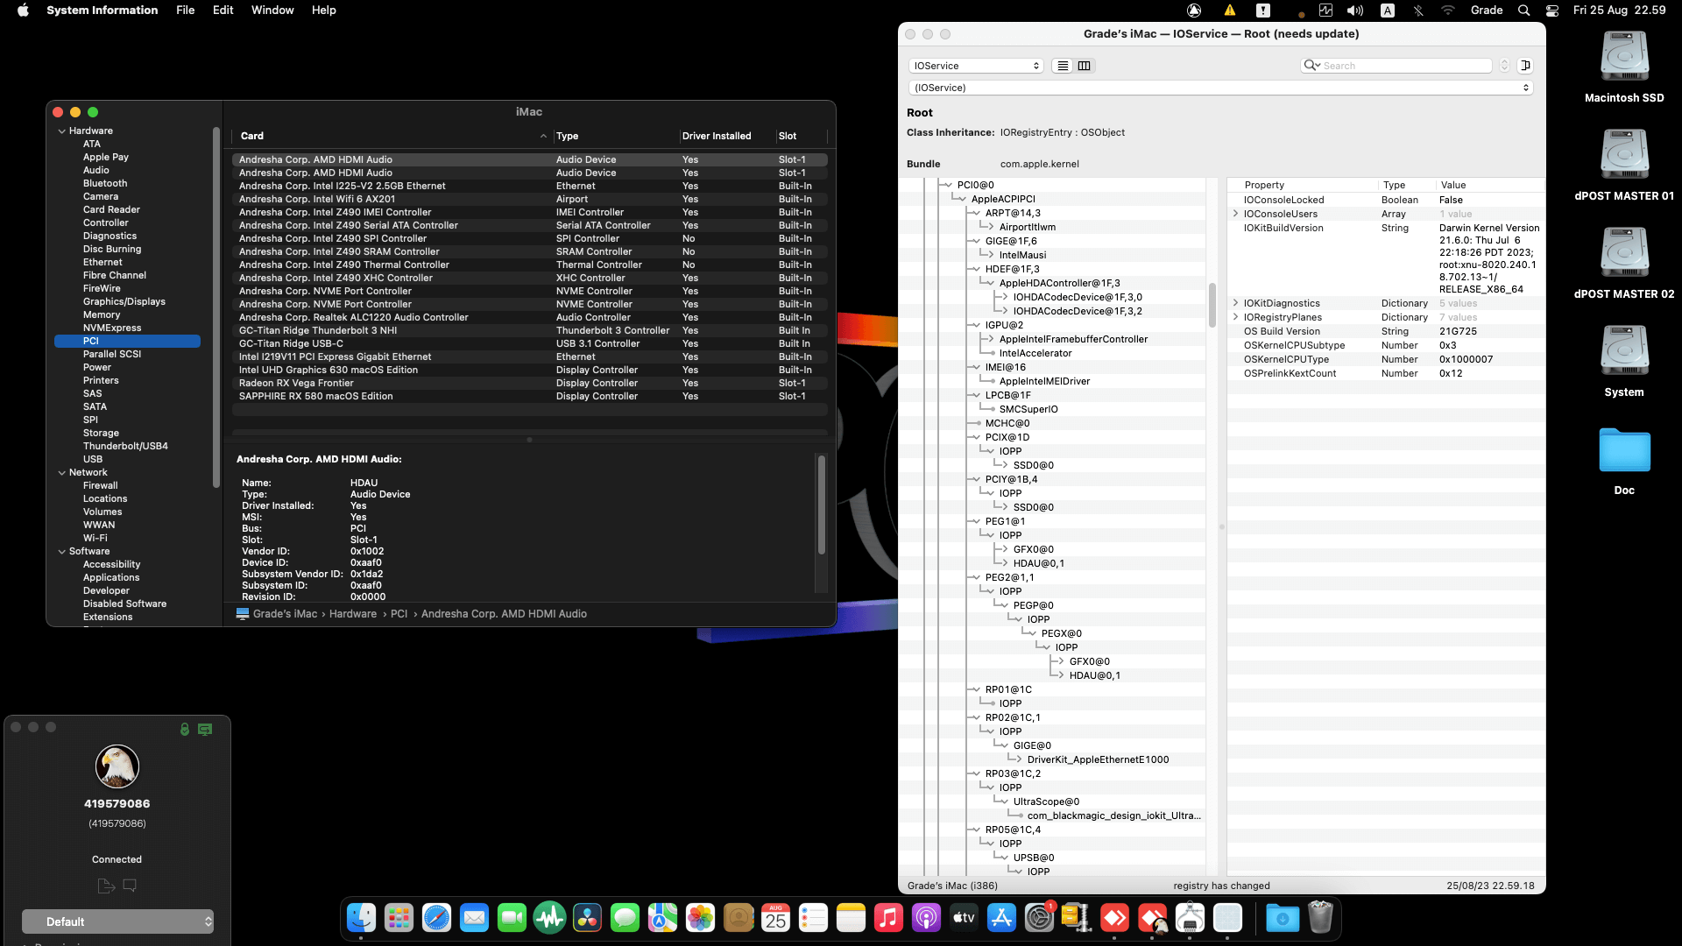Open Safari in the Dock

436,918
